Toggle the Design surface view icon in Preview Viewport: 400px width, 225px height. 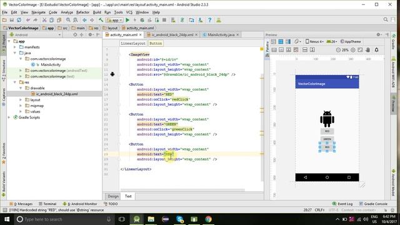tap(274, 42)
